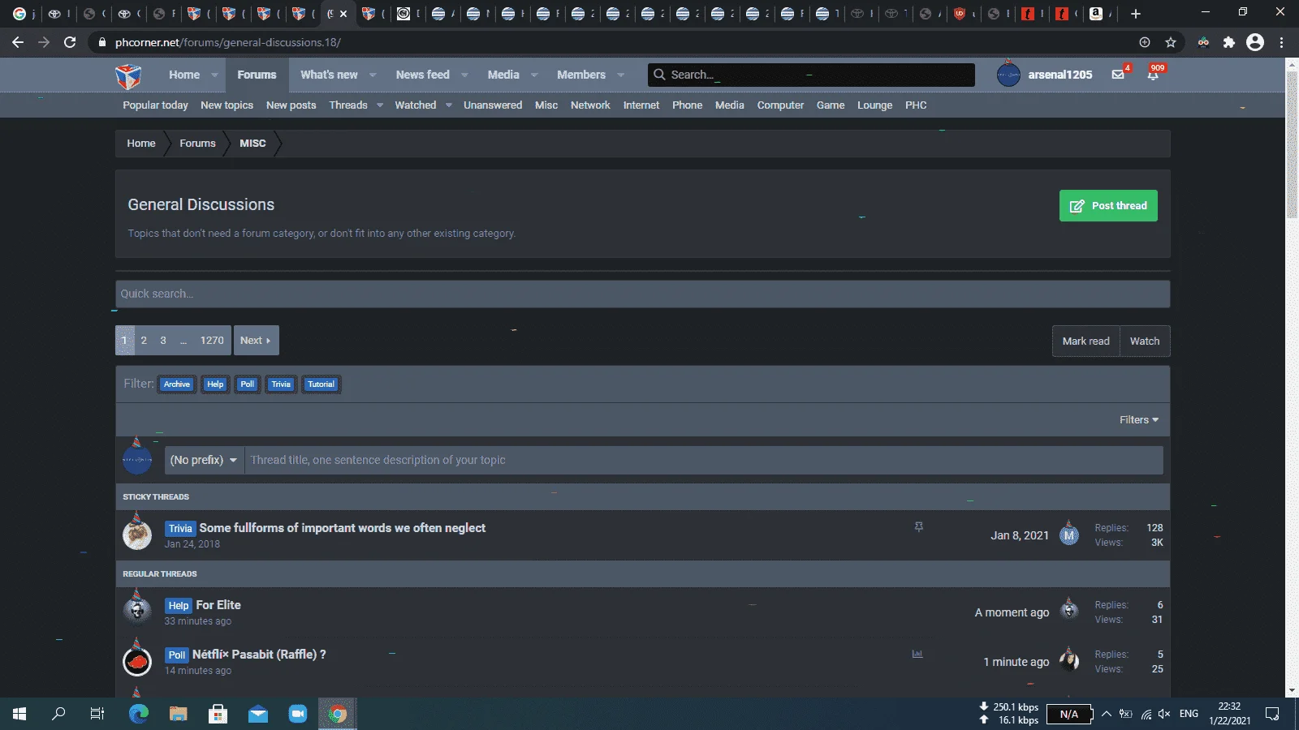
Task: Toggle the Archive prefix filter
Action: coord(177,384)
